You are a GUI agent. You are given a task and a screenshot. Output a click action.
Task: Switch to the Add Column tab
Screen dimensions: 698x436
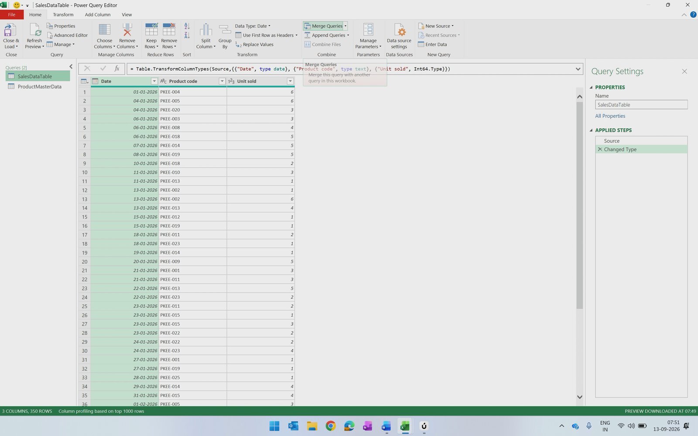point(98,15)
